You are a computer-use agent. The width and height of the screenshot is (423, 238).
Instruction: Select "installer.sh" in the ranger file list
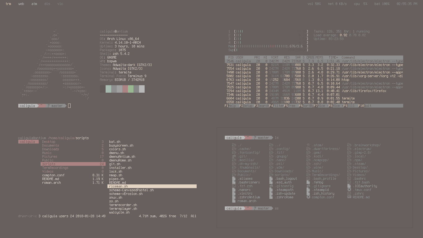[x=120, y=168]
